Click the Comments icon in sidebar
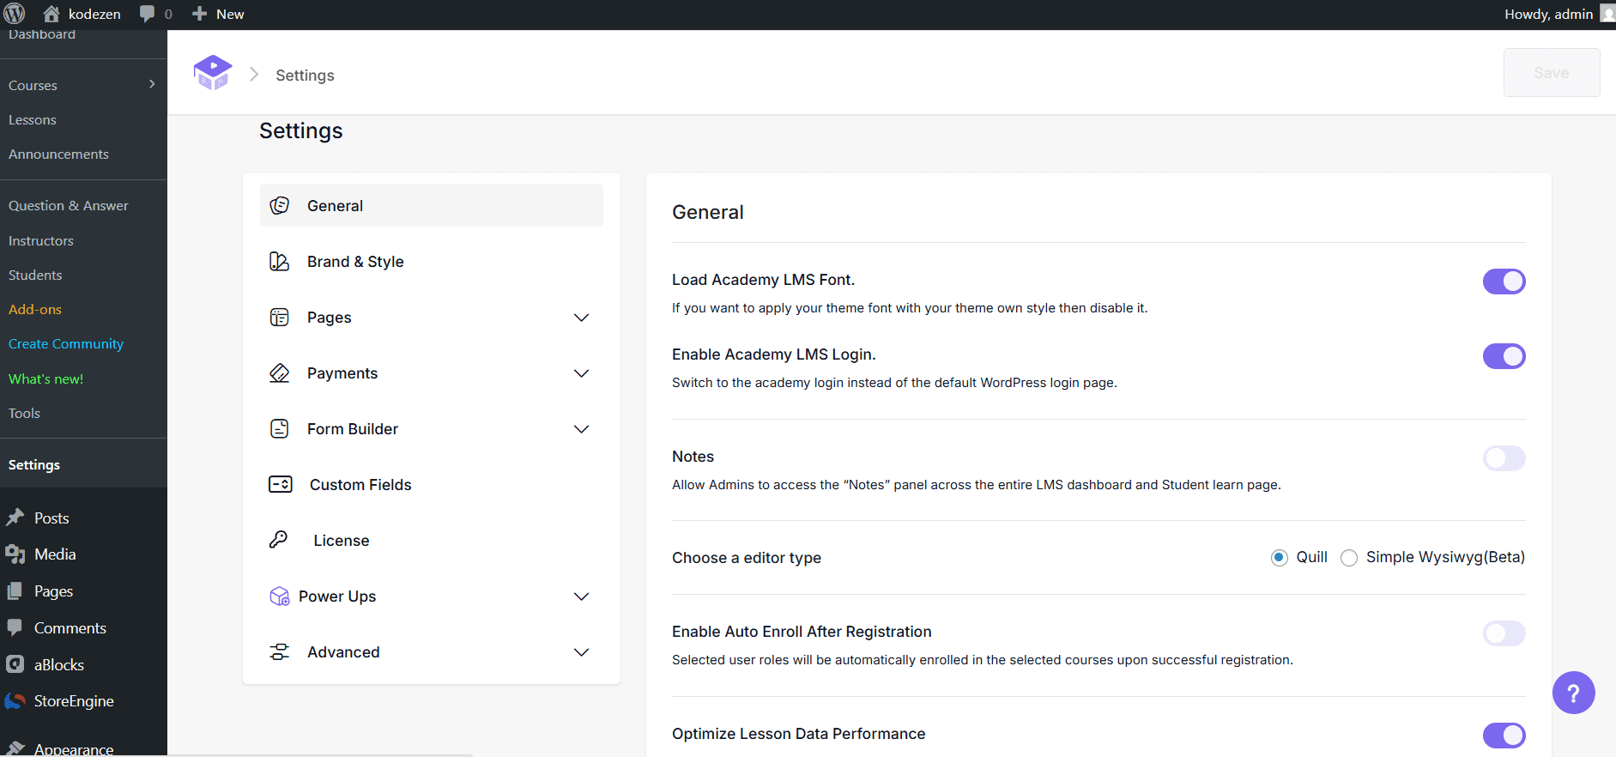 pyautogui.click(x=15, y=627)
